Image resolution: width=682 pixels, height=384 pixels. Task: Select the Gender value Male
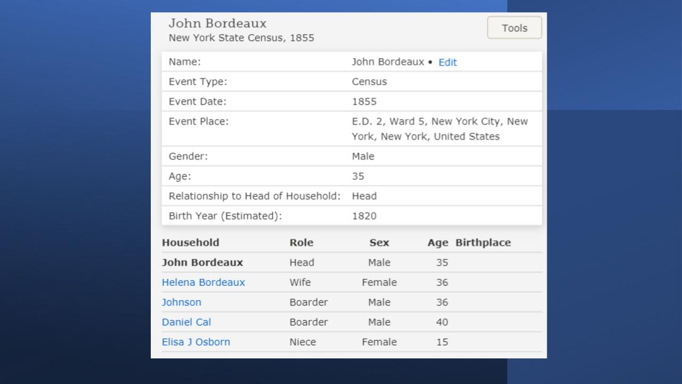pos(363,156)
